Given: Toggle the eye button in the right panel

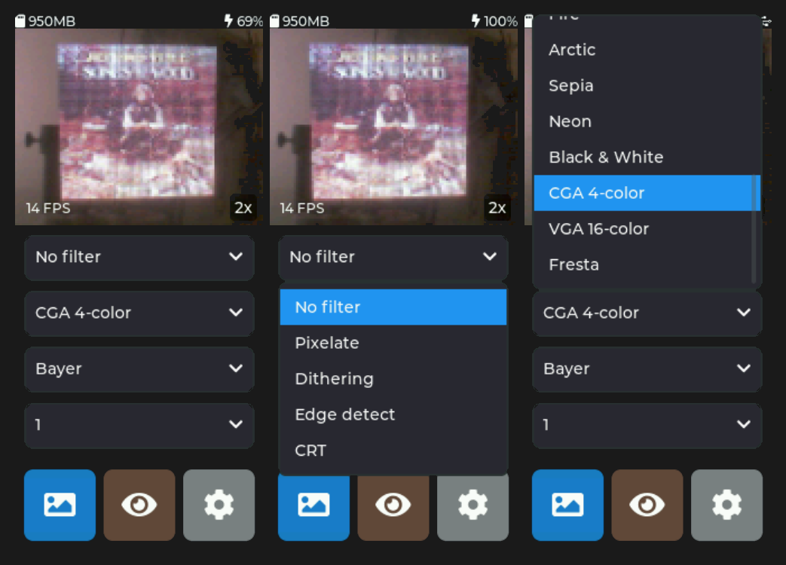Looking at the screenshot, I should [x=647, y=505].
